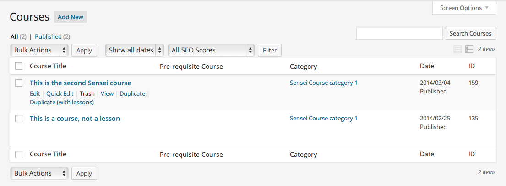The image size is (506, 186).
Task: Open the bottom Bulk Actions dropdown
Action: click(x=39, y=173)
